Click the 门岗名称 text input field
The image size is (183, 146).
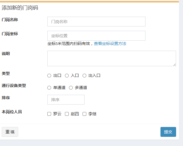[96, 22]
